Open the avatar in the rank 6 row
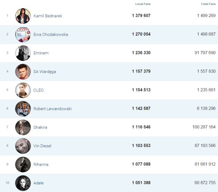 23,109
